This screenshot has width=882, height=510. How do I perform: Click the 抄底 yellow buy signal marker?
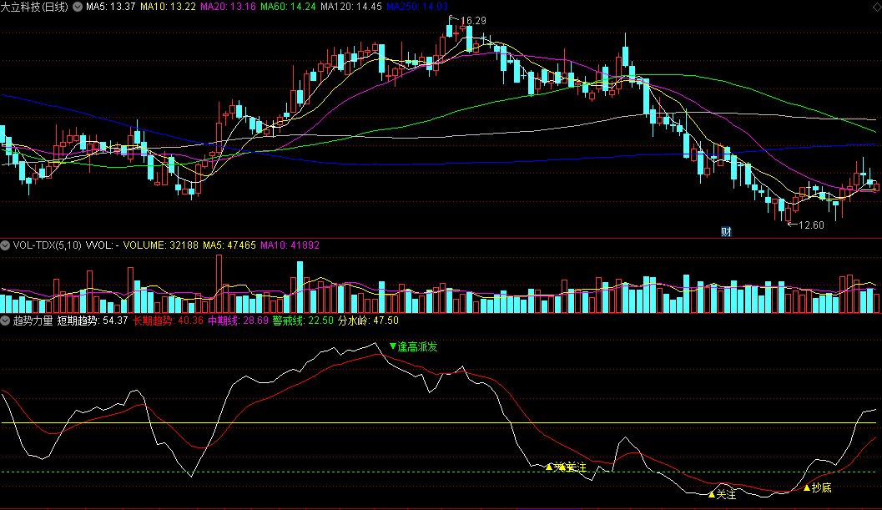[818, 488]
